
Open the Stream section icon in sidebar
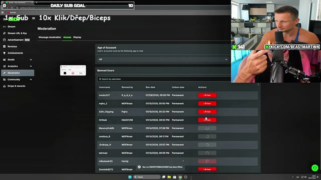coord(4,26)
